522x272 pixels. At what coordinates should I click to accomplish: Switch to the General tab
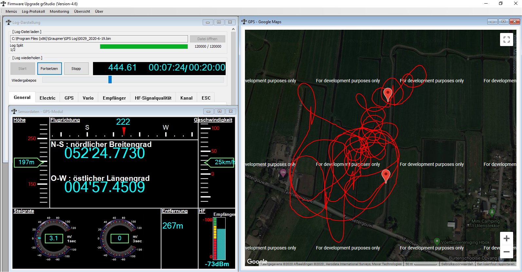(x=22, y=97)
